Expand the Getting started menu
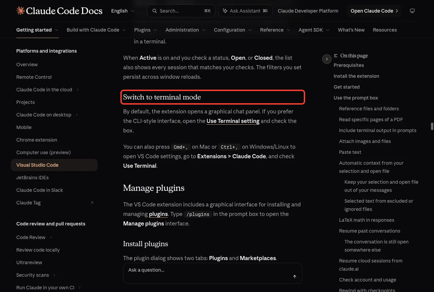The height and width of the screenshot is (292, 434). [x=37, y=30]
